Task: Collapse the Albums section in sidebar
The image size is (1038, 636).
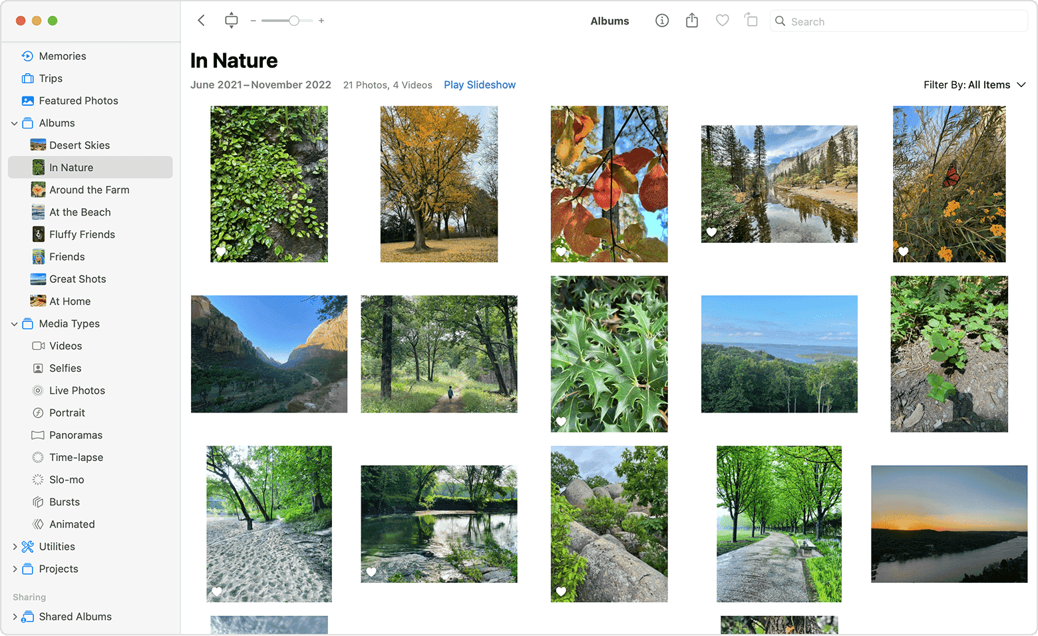Action: coord(15,122)
